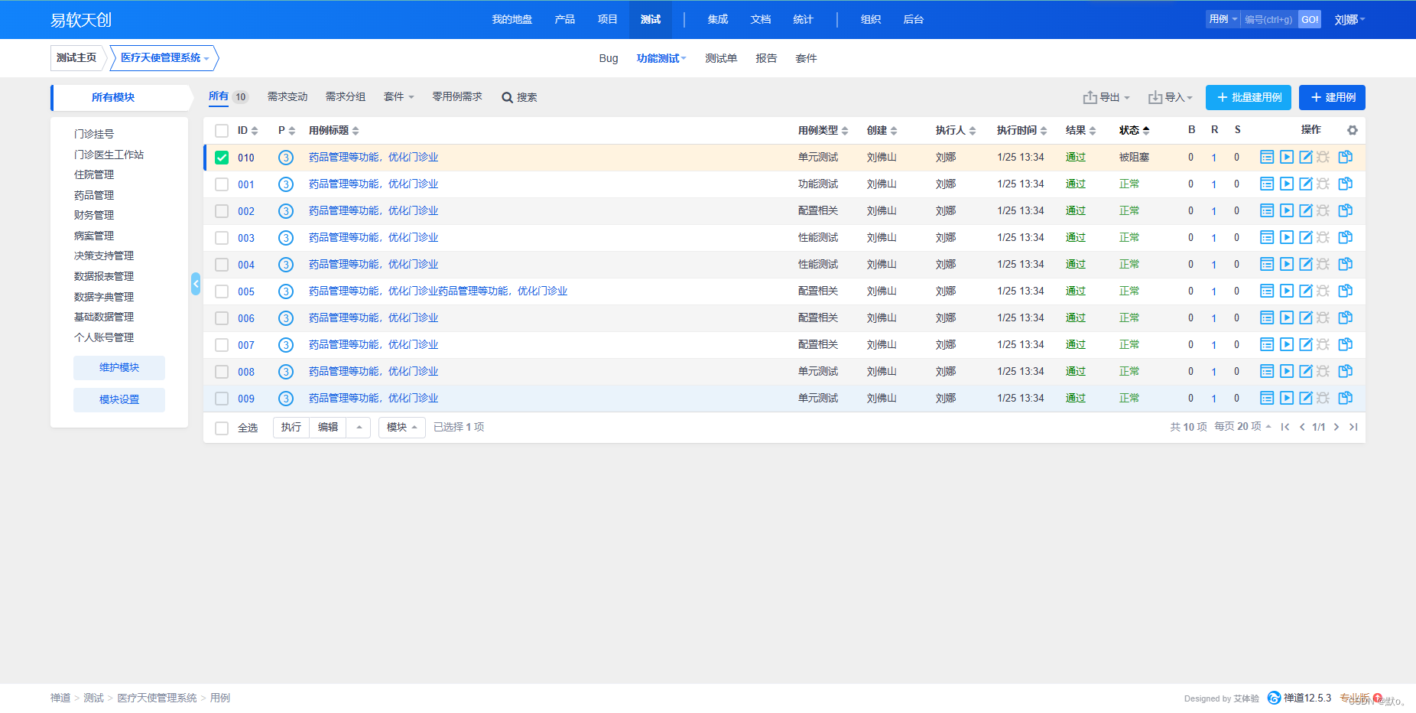Click 模块设置 button

tap(119, 400)
